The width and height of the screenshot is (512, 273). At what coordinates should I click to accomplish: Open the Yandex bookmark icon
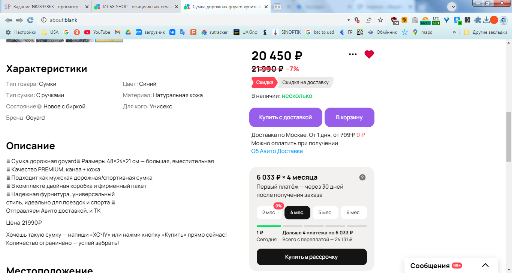[x=77, y=32]
